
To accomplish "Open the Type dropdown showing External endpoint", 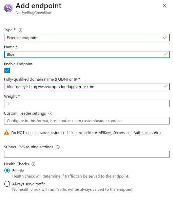I will click(x=87, y=37).
